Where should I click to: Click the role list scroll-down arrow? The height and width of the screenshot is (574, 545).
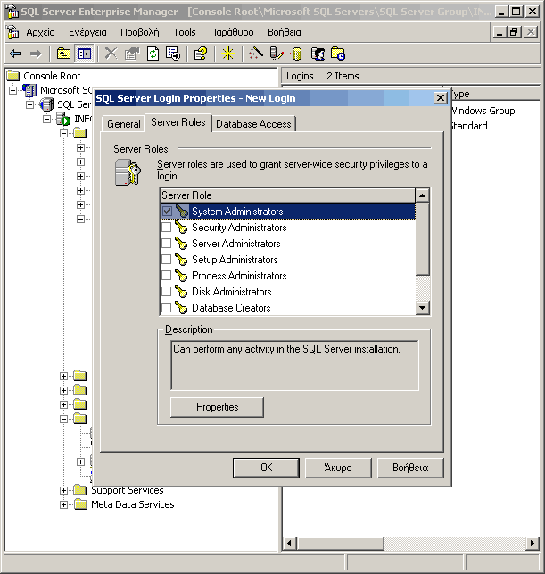[423, 307]
